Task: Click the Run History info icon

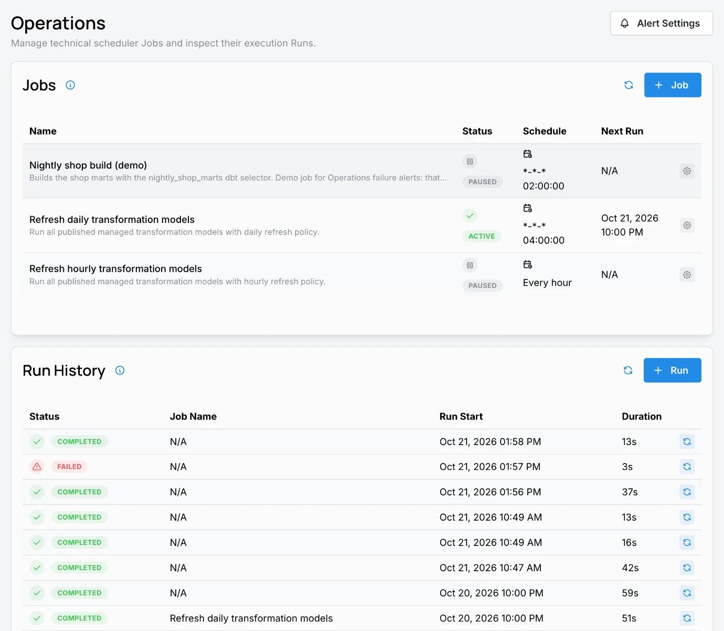Action: click(x=120, y=370)
